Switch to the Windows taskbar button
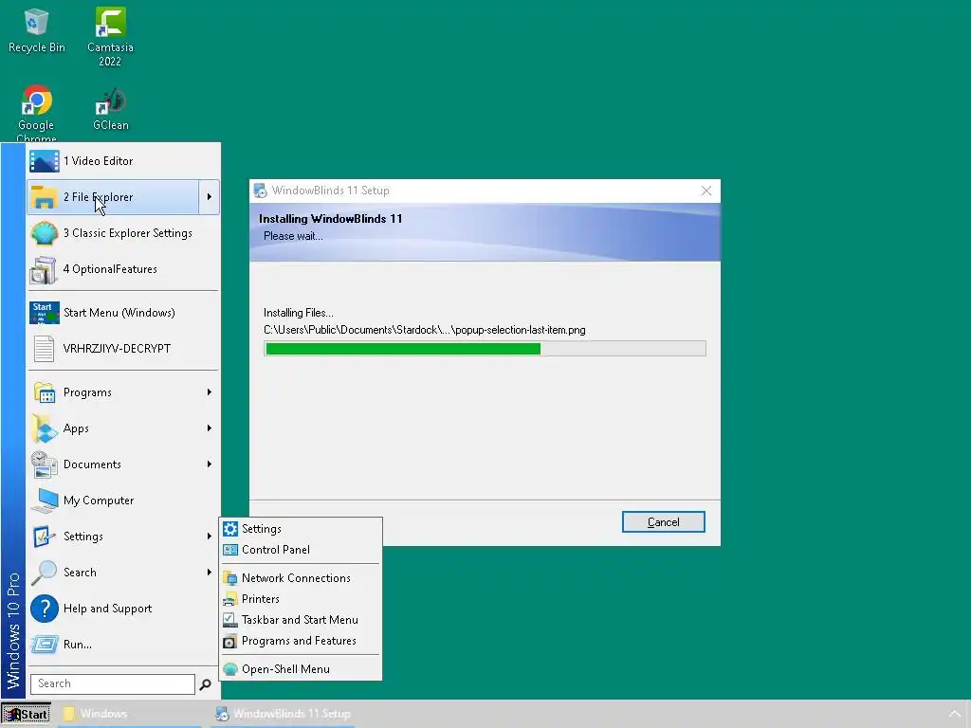Viewport: 971px width, 728px height. [x=129, y=714]
